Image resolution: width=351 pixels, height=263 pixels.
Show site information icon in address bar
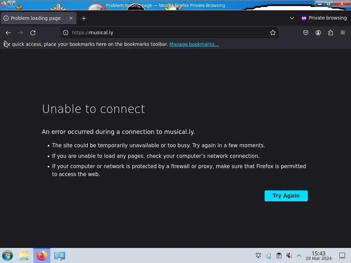[65, 33]
